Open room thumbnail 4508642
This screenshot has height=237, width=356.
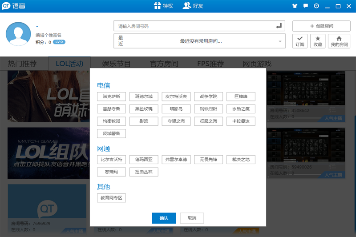306,96
